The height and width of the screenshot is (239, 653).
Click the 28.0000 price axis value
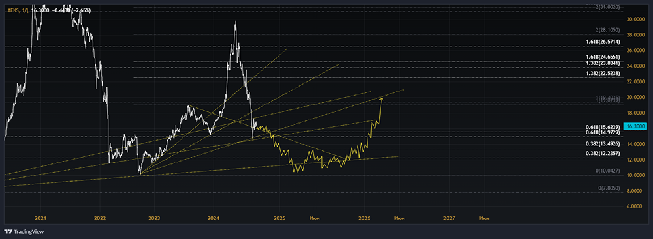pos(636,35)
